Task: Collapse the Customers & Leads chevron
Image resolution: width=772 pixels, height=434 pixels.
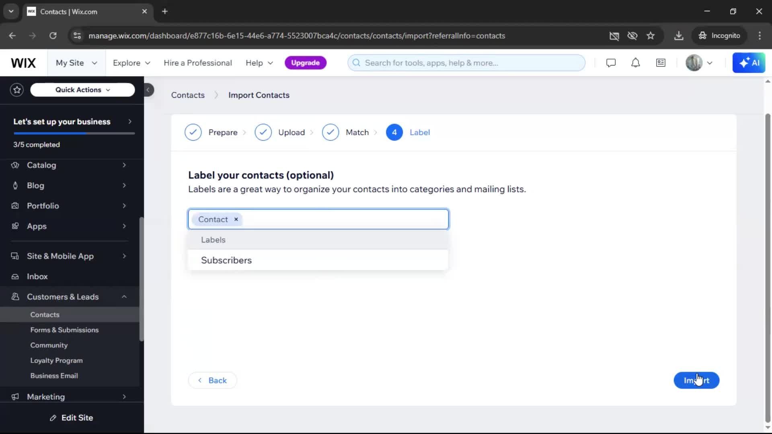Action: (x=124, y=297)
